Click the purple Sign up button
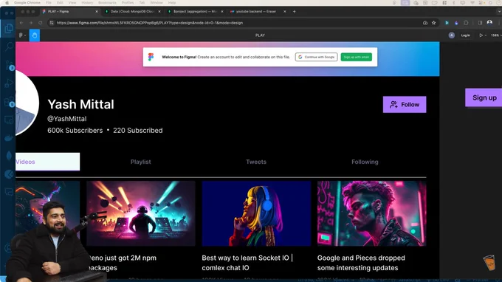Image resolution: width=502 pixels, height=282 pixels. click(x=484, y=97)
